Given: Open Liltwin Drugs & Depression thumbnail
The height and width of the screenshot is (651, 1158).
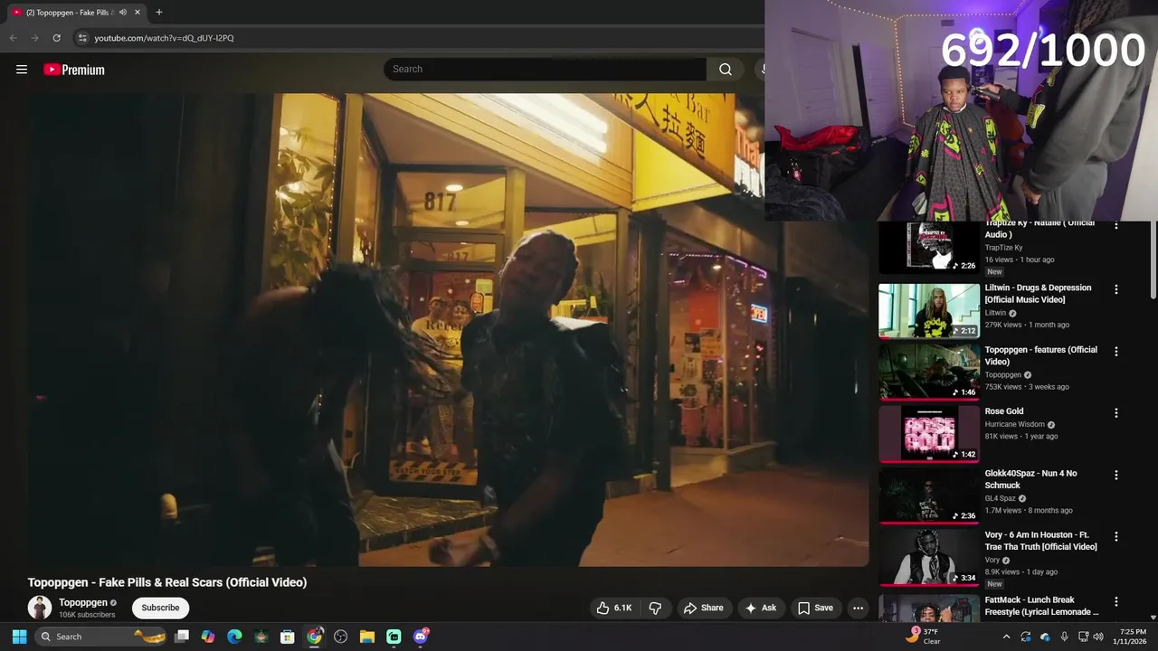Looking at the screenshot, I should [x=929, y=310].
